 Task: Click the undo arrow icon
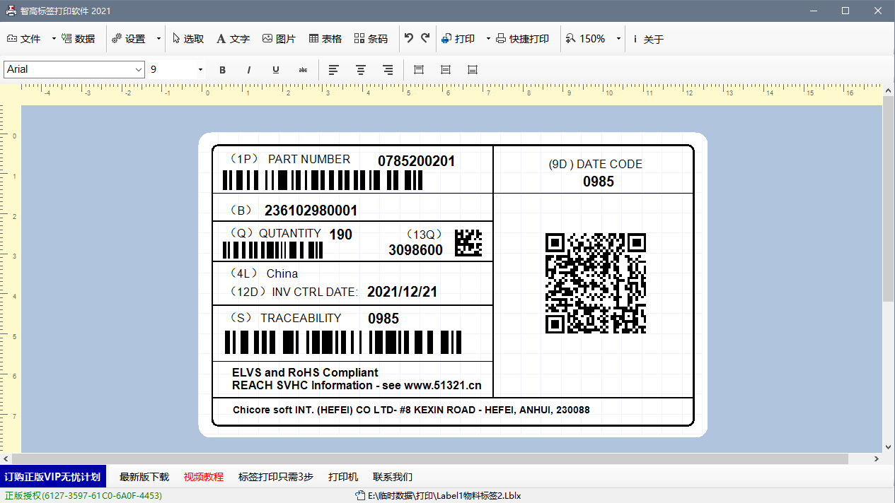pos(409,39)
